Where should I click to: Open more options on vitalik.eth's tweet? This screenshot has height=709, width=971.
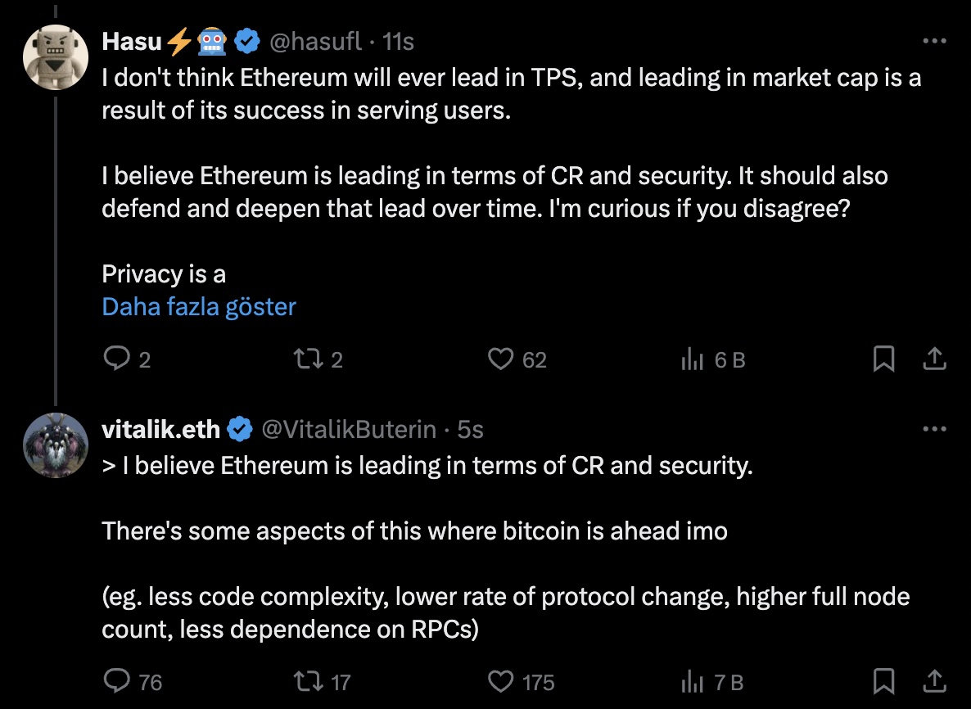[x=934, y=428]
